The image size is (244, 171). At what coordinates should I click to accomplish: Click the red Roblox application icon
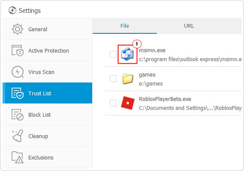[128, 103]
